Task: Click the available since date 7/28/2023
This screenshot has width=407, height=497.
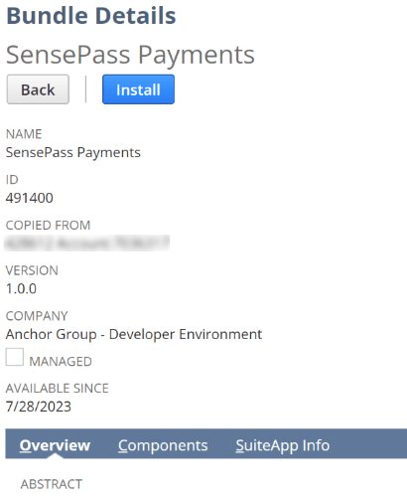Action: (39, 407)
